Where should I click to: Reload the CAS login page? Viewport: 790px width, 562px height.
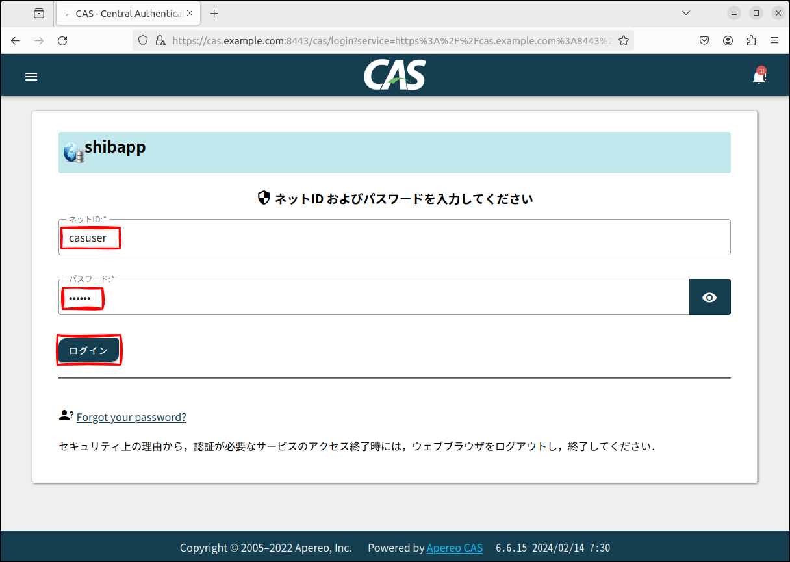(62, 40)
